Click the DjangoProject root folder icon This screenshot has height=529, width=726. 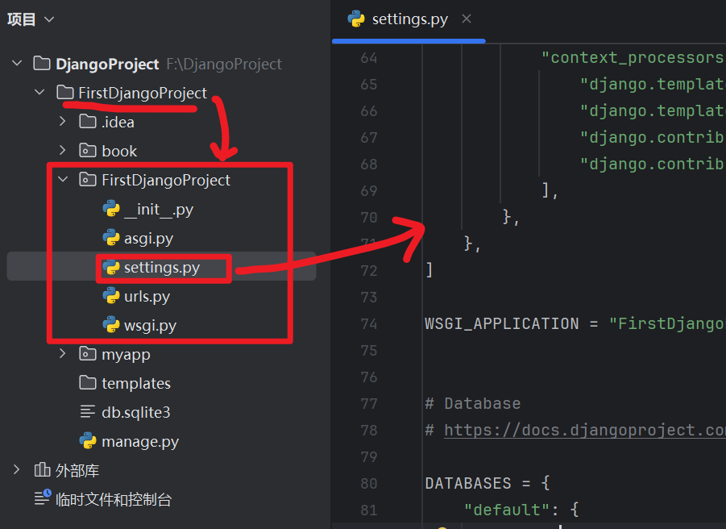[x=42, y=64]
